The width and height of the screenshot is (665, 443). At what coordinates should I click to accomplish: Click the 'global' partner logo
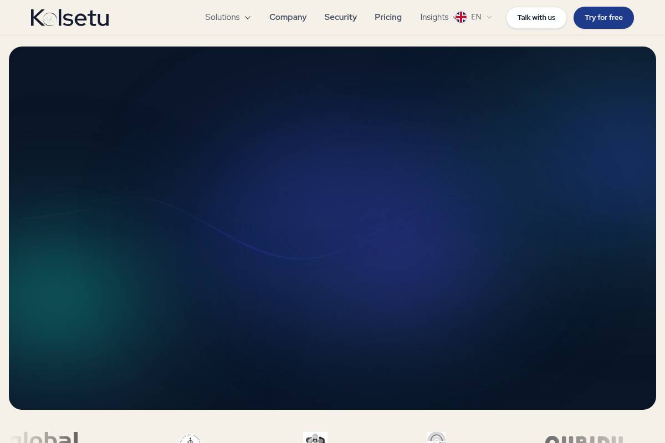point(44,437)
